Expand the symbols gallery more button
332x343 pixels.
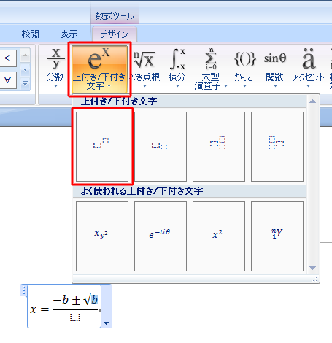pos(25,84)
